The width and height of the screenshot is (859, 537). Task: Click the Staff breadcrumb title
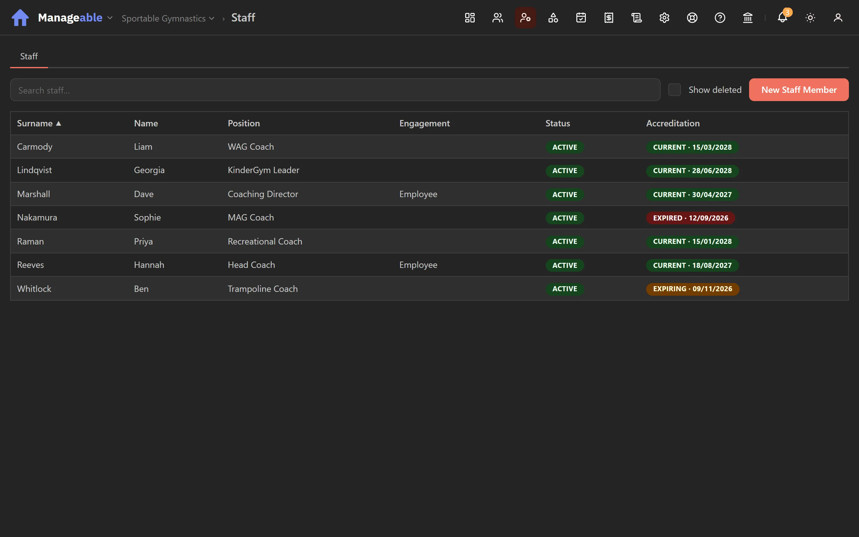pyautogui.click(x=243, y=18)
